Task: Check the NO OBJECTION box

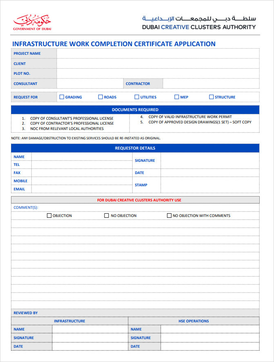Action: pyautogui.click(x=106, y=215)
